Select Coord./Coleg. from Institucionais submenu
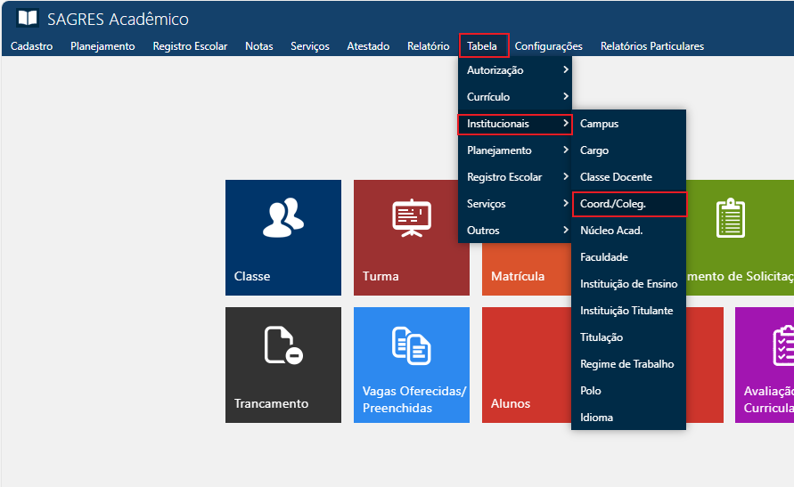This screenshot has height=487, width=794. pos(628,204)
